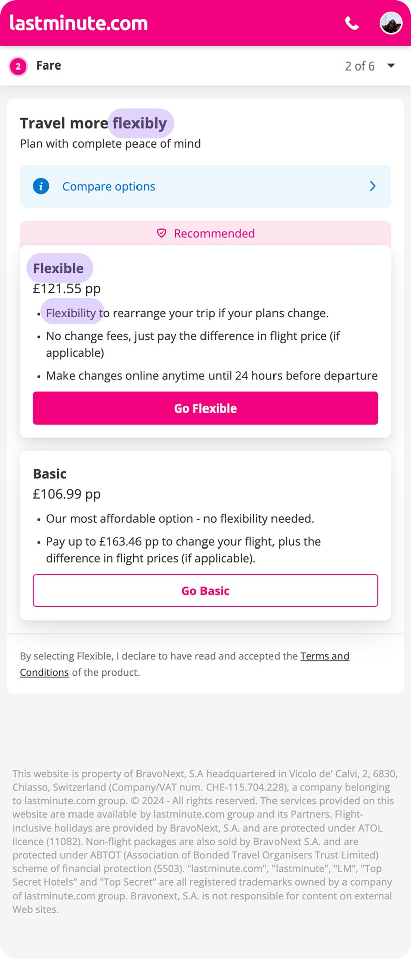Click the blue info icon
411x959 pixels.
click(41, 186)
